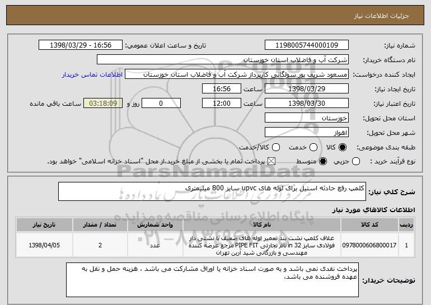
Task: Click the PIPE FIT item name cell
Action: click(x=262, y=245)
